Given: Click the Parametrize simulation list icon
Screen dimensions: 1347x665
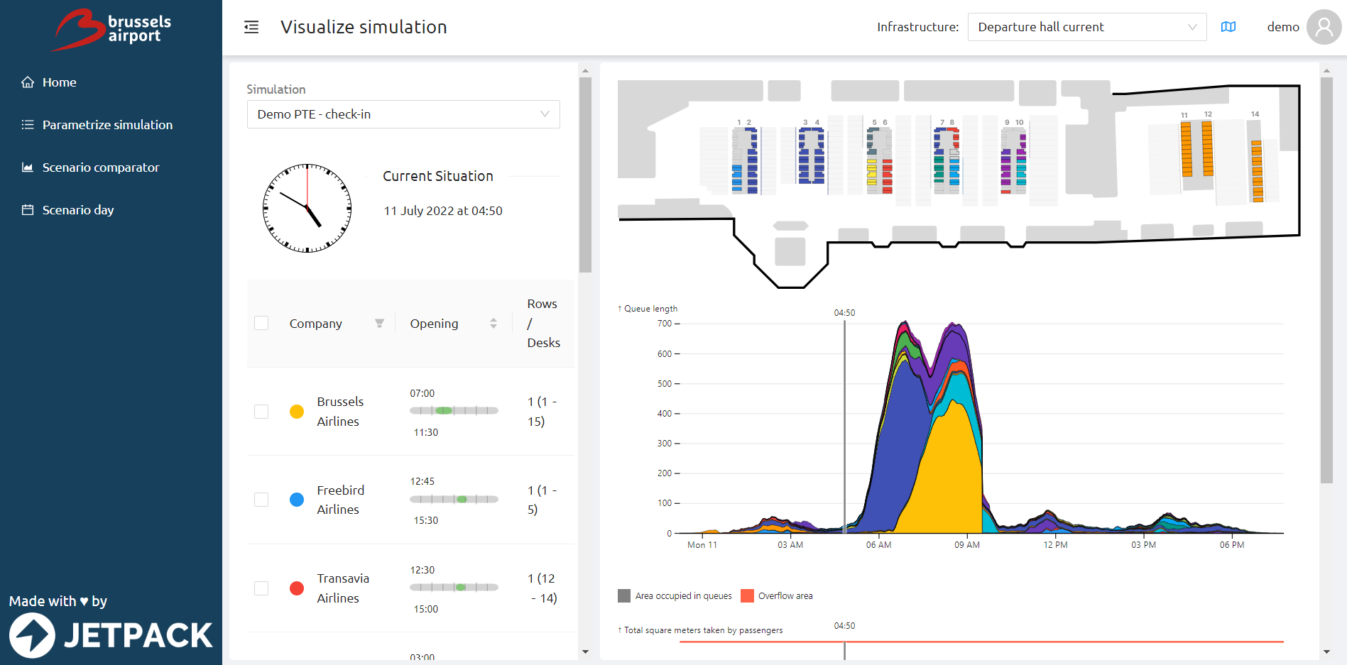Looking at the screenshot, I should pyautogui.click(x=28, y=125).
